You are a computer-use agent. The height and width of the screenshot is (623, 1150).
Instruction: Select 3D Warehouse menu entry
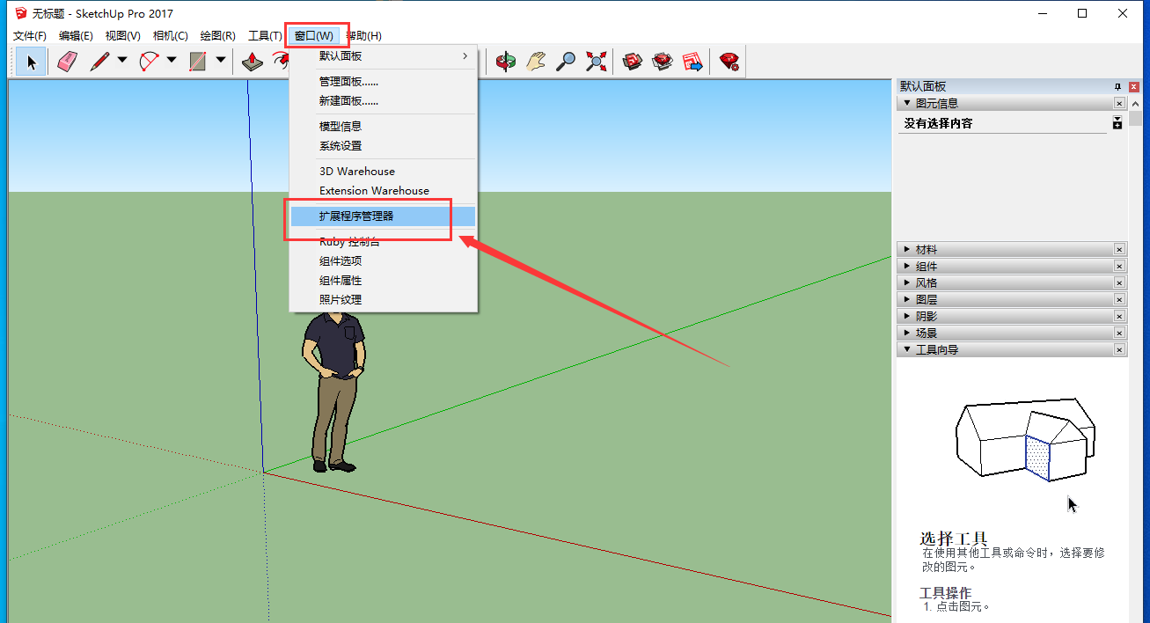coord(384,172)
